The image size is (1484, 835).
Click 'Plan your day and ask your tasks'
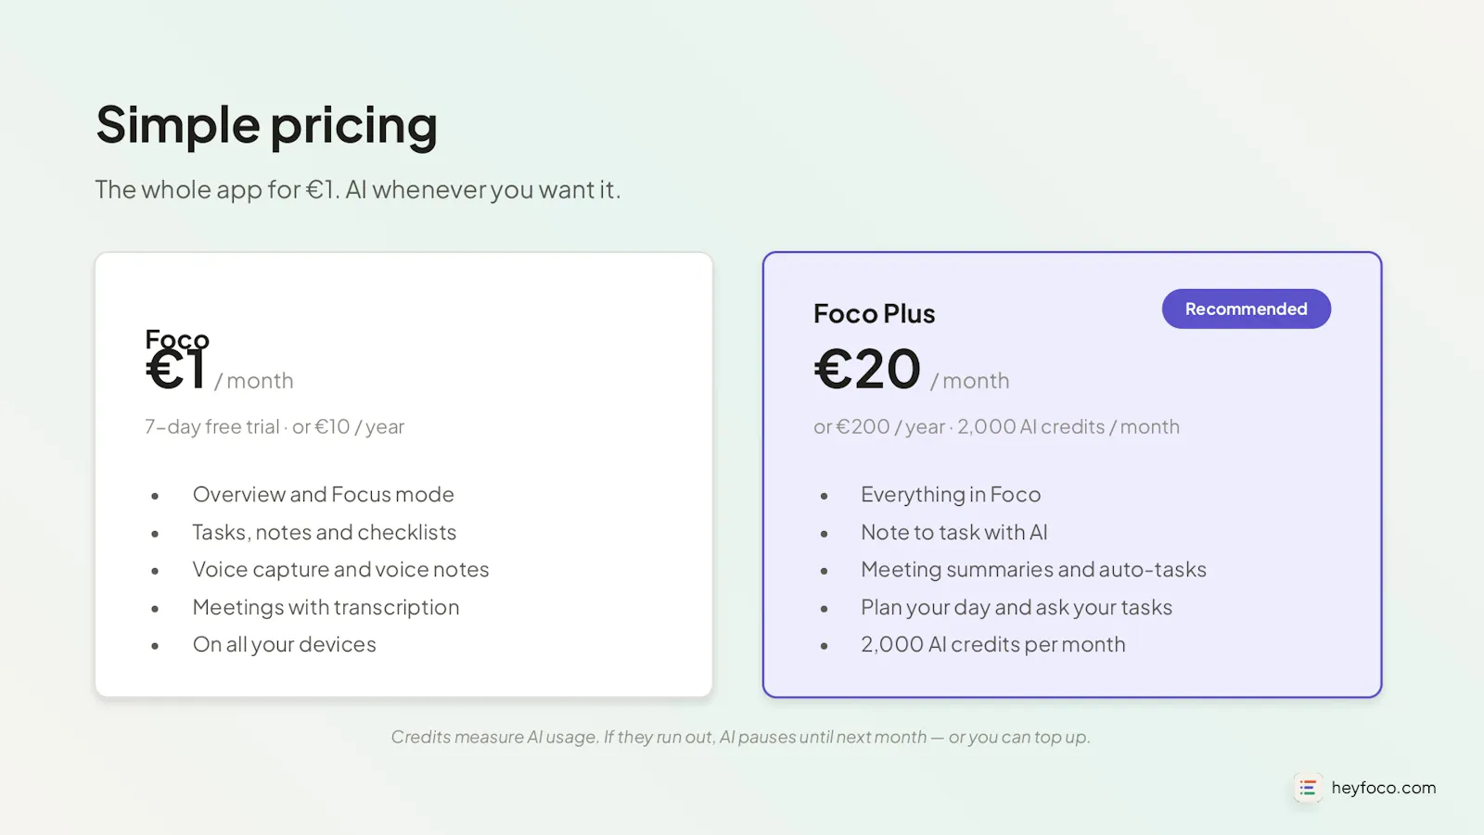coord(1017,607)
